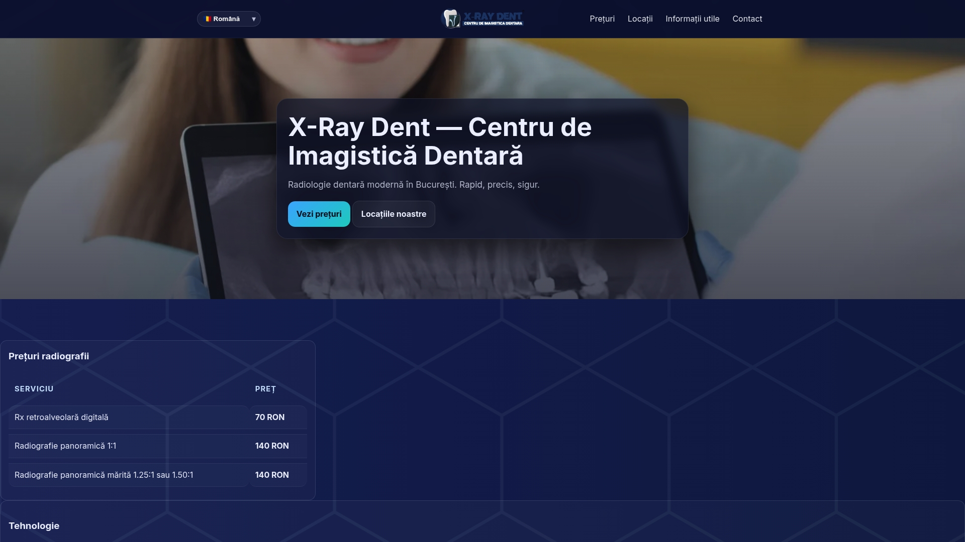Click the X-Ray Dent logo
Screen dimensions: 965x542
point(482,19)
